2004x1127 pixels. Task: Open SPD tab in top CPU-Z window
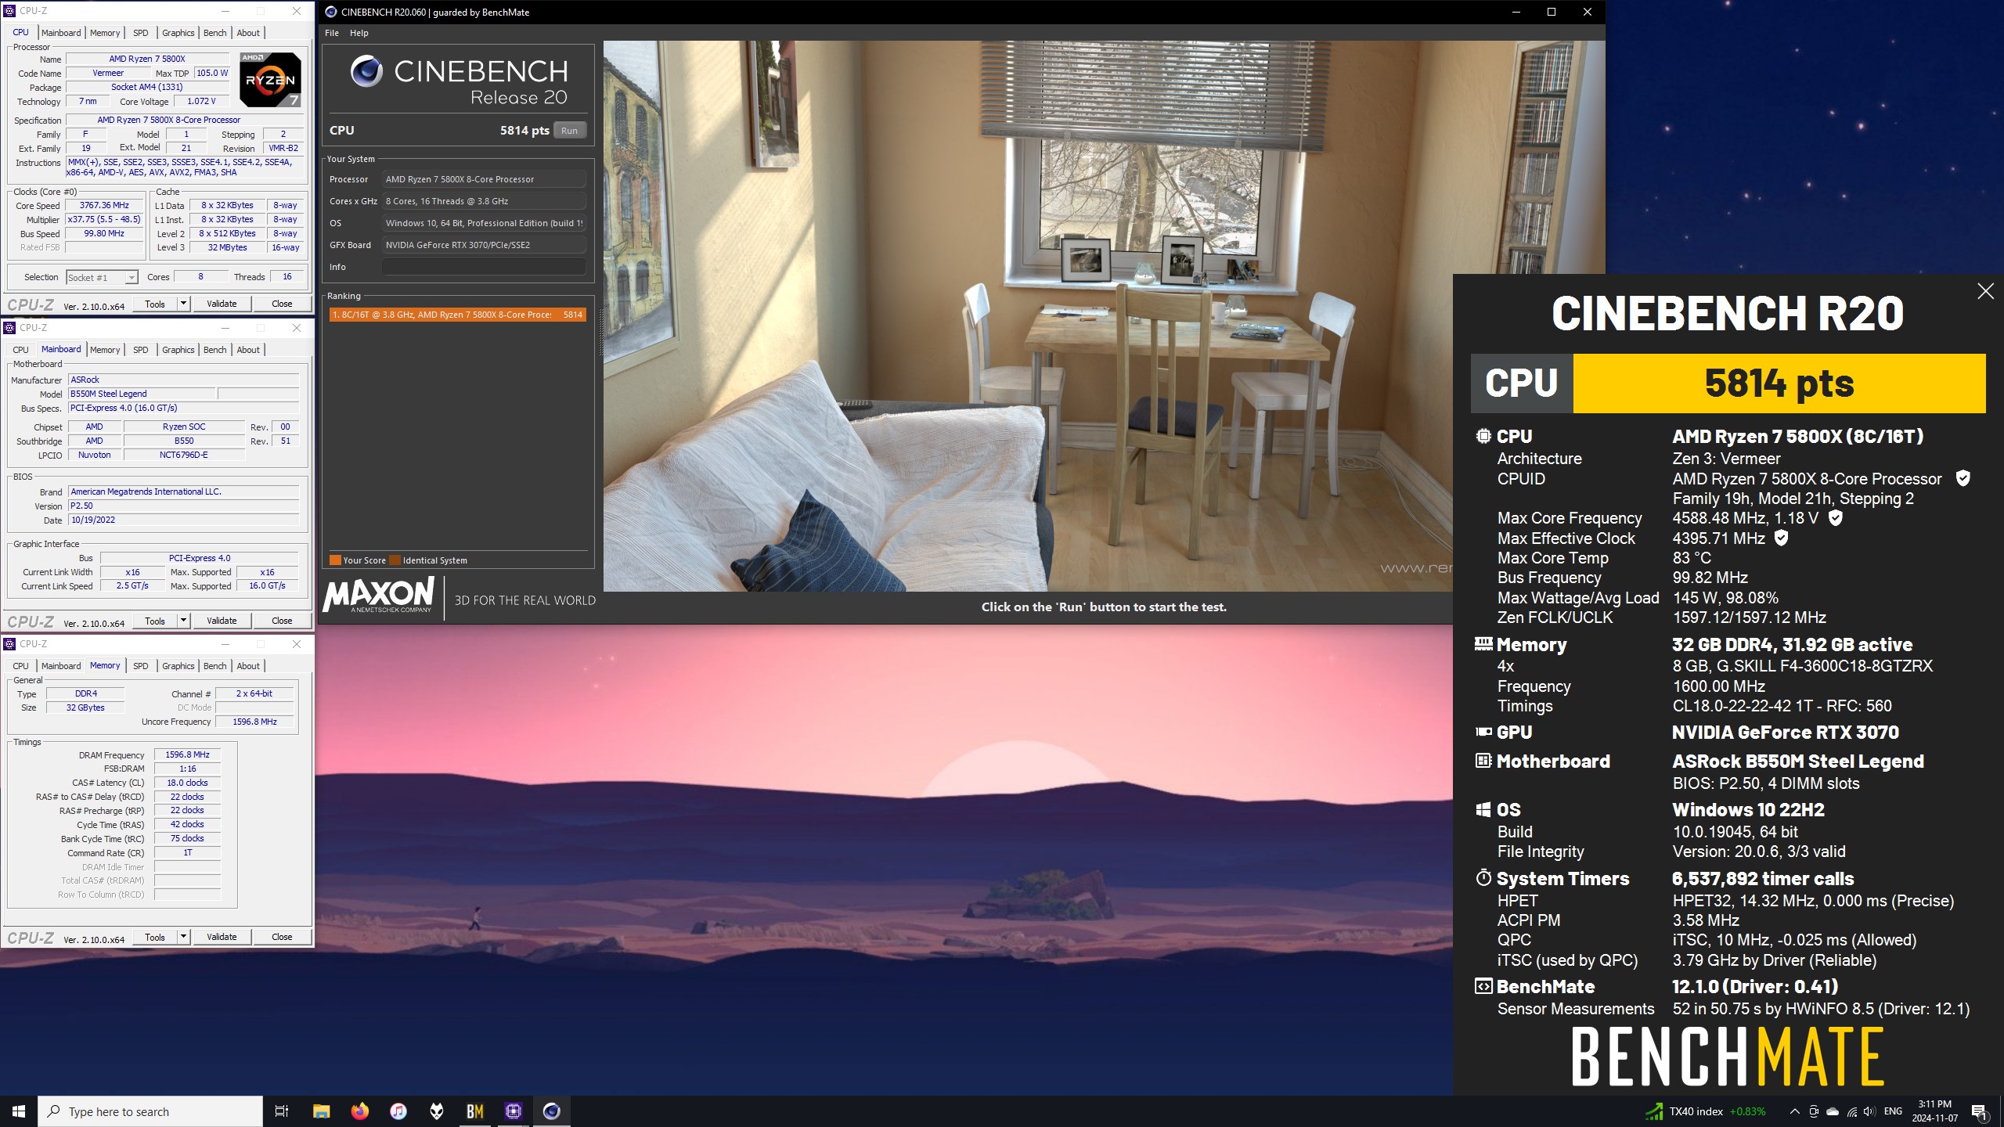(141, 33)
